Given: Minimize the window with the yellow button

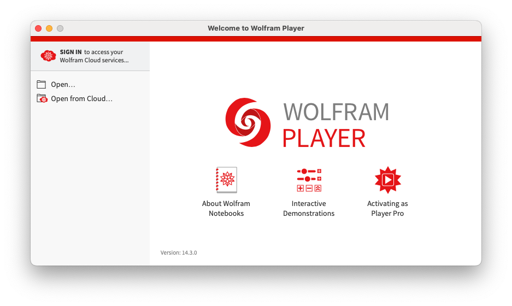Looking at the screenshot, I should 49,28.
